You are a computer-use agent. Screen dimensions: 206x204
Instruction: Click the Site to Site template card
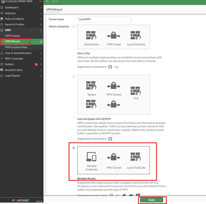point(114,37)
